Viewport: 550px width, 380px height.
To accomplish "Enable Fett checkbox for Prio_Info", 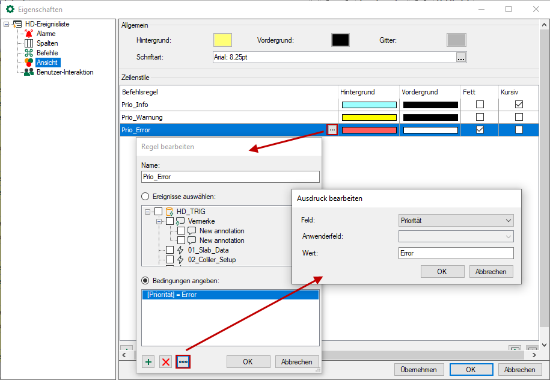I will pos(480,105).
